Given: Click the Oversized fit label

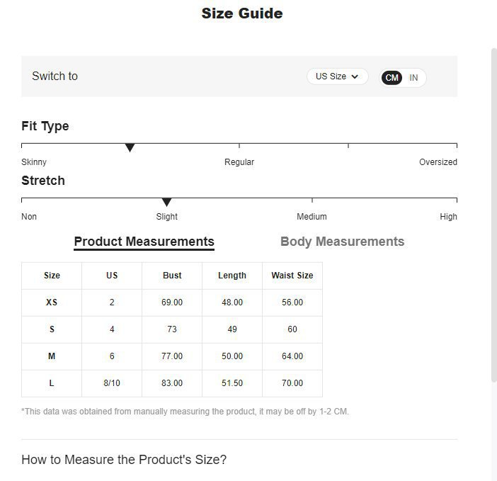Looking at the screenshot, I should pos(438,162).
